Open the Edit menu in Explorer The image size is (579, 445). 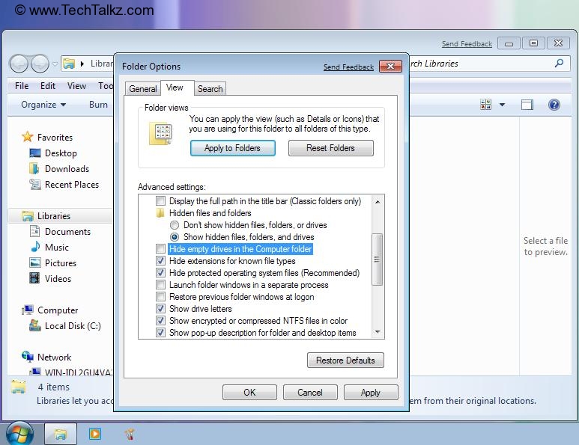[48, 86]
